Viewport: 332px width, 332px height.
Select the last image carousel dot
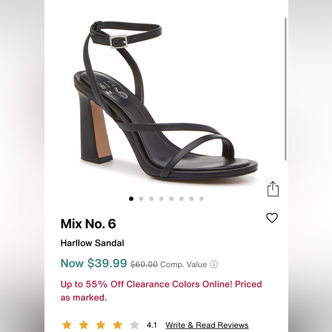202,199
